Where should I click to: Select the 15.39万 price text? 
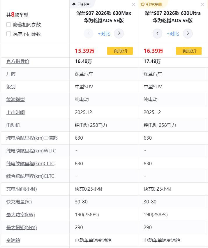coord(84,51)
